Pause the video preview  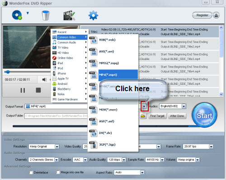click(23, 90)
